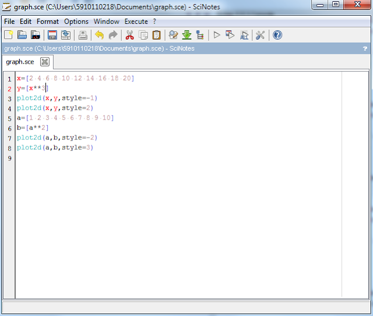
Task: Cut selection using the red scissors icon
Action: tap(129, 35)
